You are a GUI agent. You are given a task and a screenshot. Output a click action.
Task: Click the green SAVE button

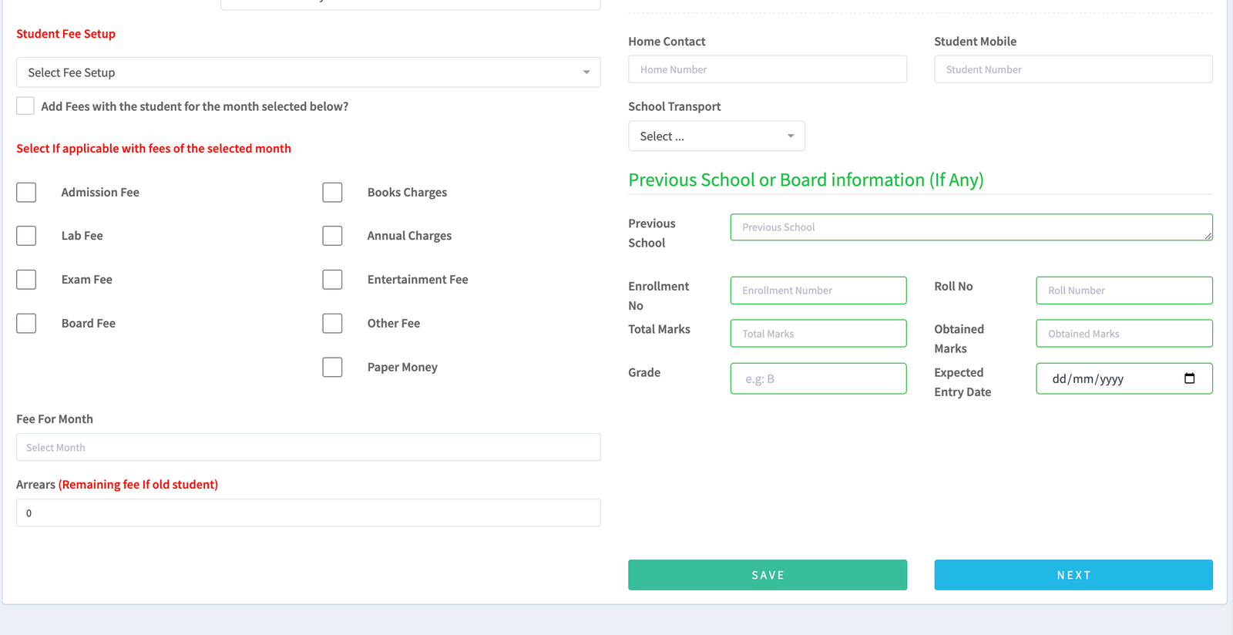[x=768, y=575]
